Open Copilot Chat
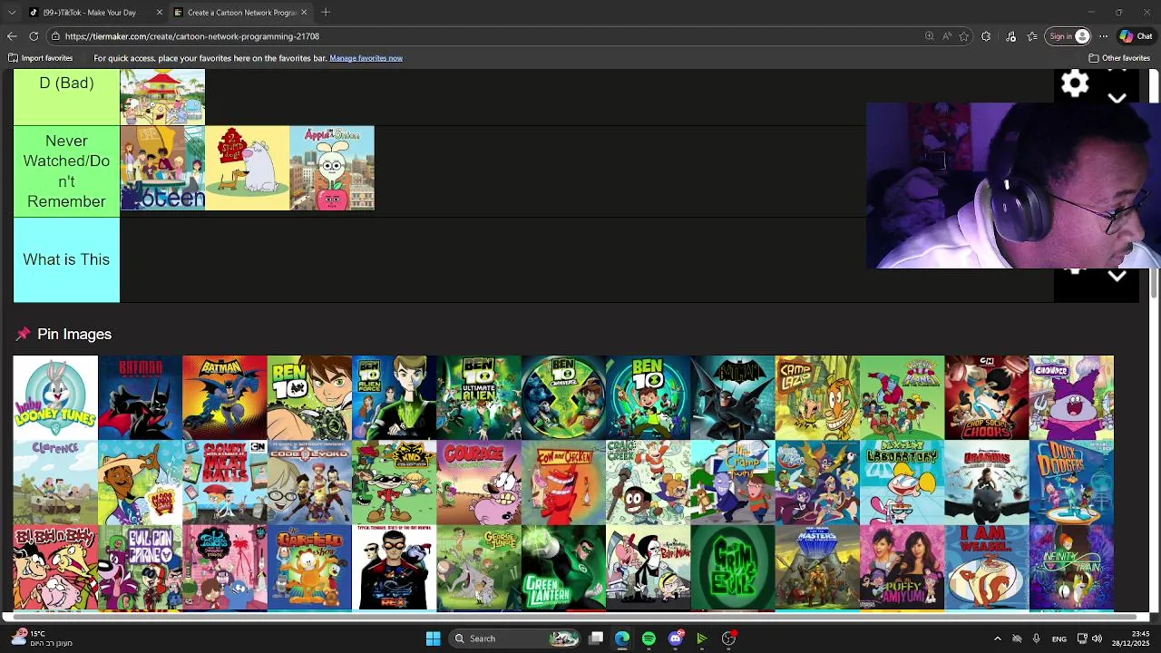 pos(1137,36)
